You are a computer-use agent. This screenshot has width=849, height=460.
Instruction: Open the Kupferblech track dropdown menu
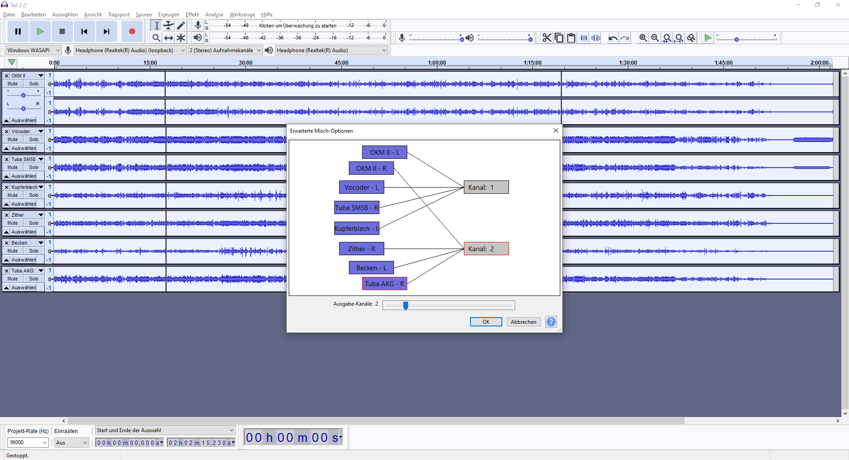point(41,187)
